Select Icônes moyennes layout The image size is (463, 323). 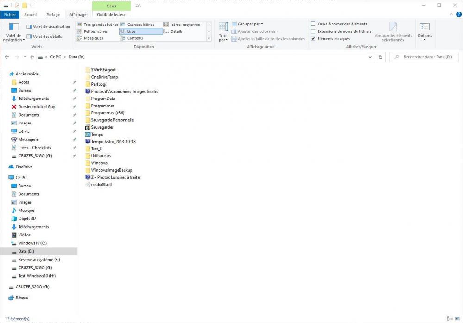(182, 25)
